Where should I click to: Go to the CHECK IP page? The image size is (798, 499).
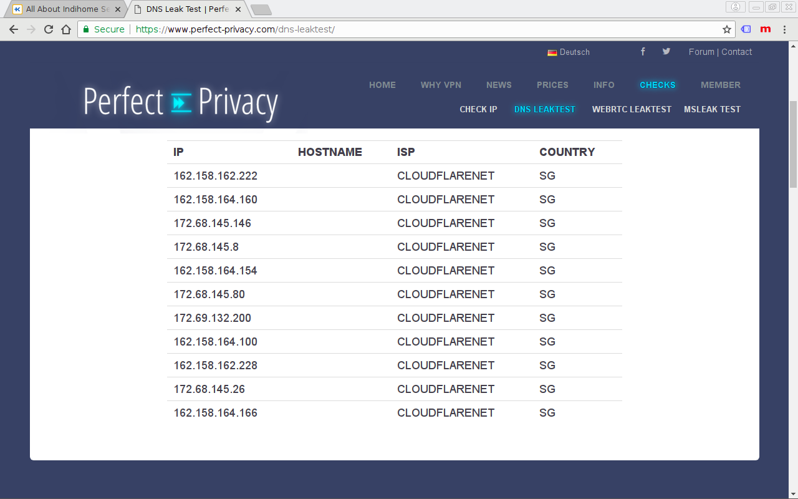point(478,109)
